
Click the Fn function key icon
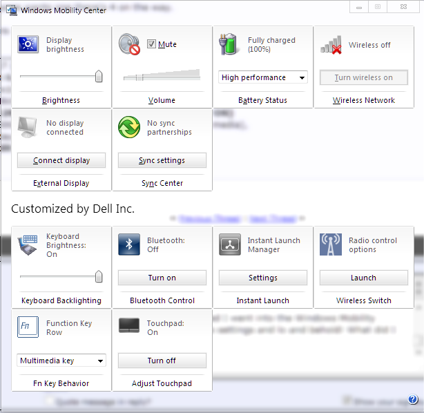28,327
